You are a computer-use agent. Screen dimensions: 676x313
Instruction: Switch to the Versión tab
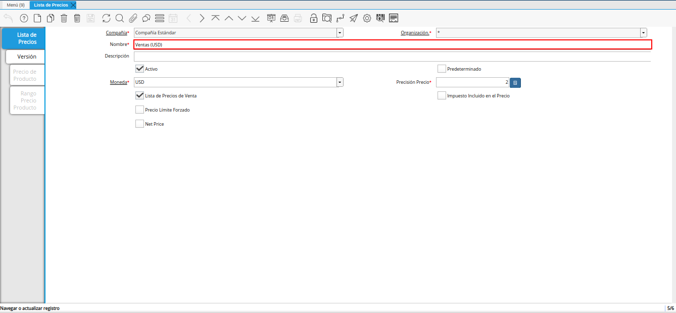[26, 57]
